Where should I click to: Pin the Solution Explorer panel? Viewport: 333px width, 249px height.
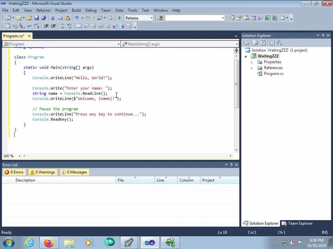(x=323, y=35)
